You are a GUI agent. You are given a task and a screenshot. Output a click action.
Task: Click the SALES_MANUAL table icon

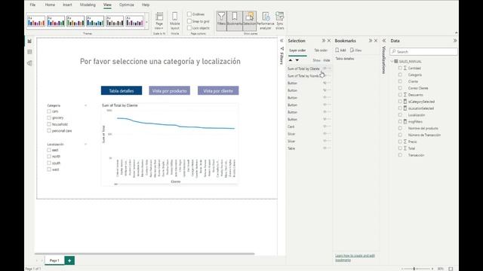(396, 62)
